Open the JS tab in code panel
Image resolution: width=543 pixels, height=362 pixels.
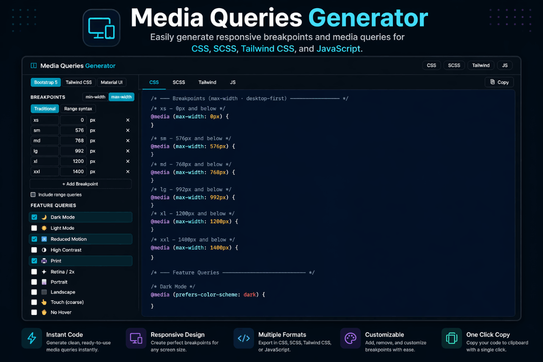coord(233,82)
